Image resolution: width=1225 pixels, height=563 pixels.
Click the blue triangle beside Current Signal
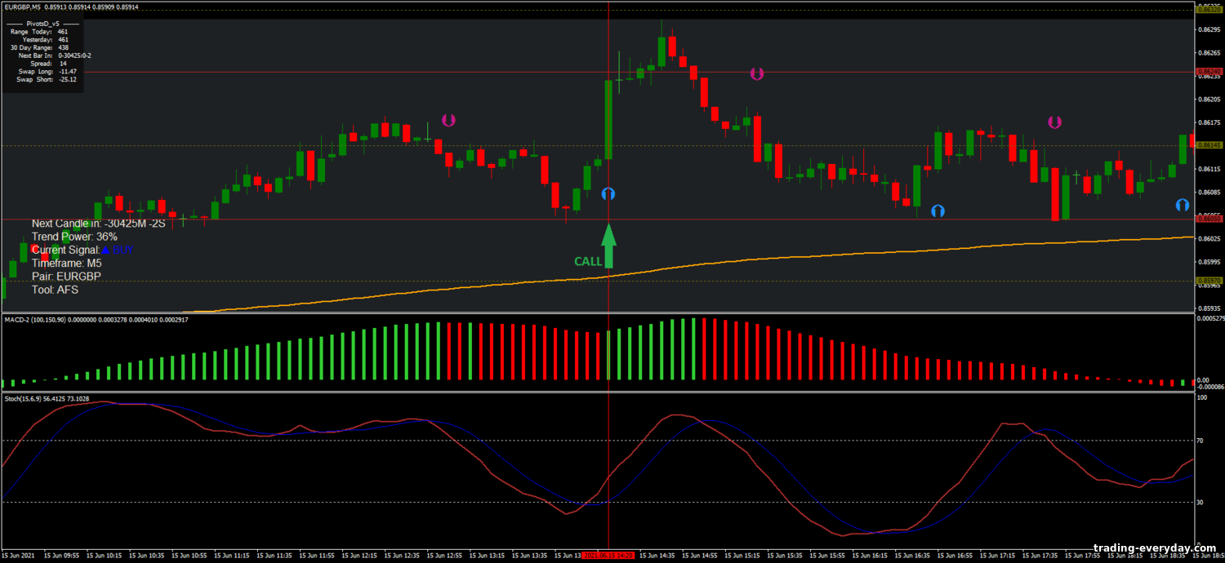click(x=105, y=250)
